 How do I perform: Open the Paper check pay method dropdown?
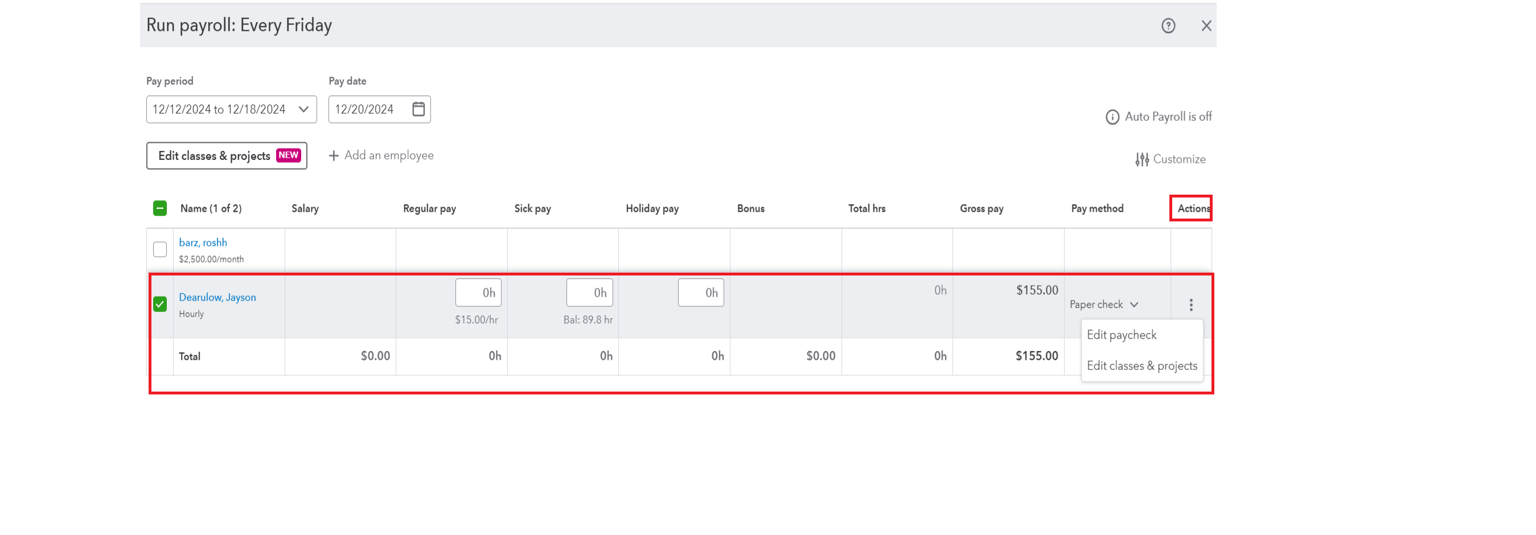click(x=1104, y=304)
